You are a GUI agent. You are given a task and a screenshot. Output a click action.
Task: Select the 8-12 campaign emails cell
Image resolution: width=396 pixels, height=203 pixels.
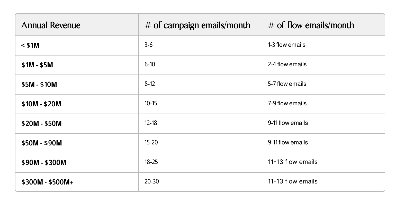tap(150, 84)
